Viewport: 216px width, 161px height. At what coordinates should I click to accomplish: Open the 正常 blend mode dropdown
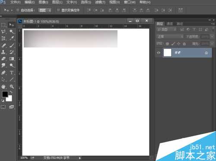[170, 36]
